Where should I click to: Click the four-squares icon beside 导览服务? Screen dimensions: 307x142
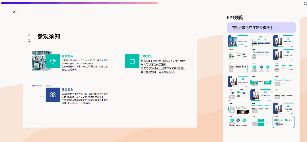(53, 95)
